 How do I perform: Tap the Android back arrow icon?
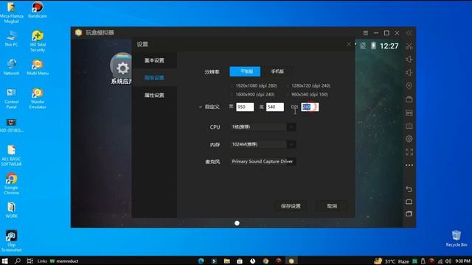[x=409, y=189]
